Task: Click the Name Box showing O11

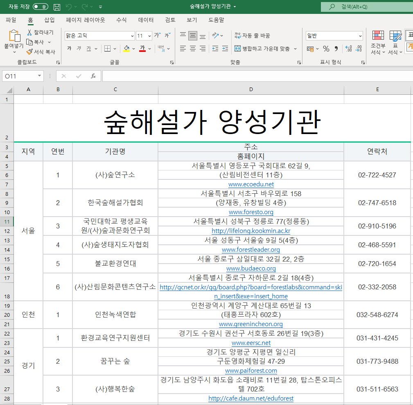Action: pos(23,76)
